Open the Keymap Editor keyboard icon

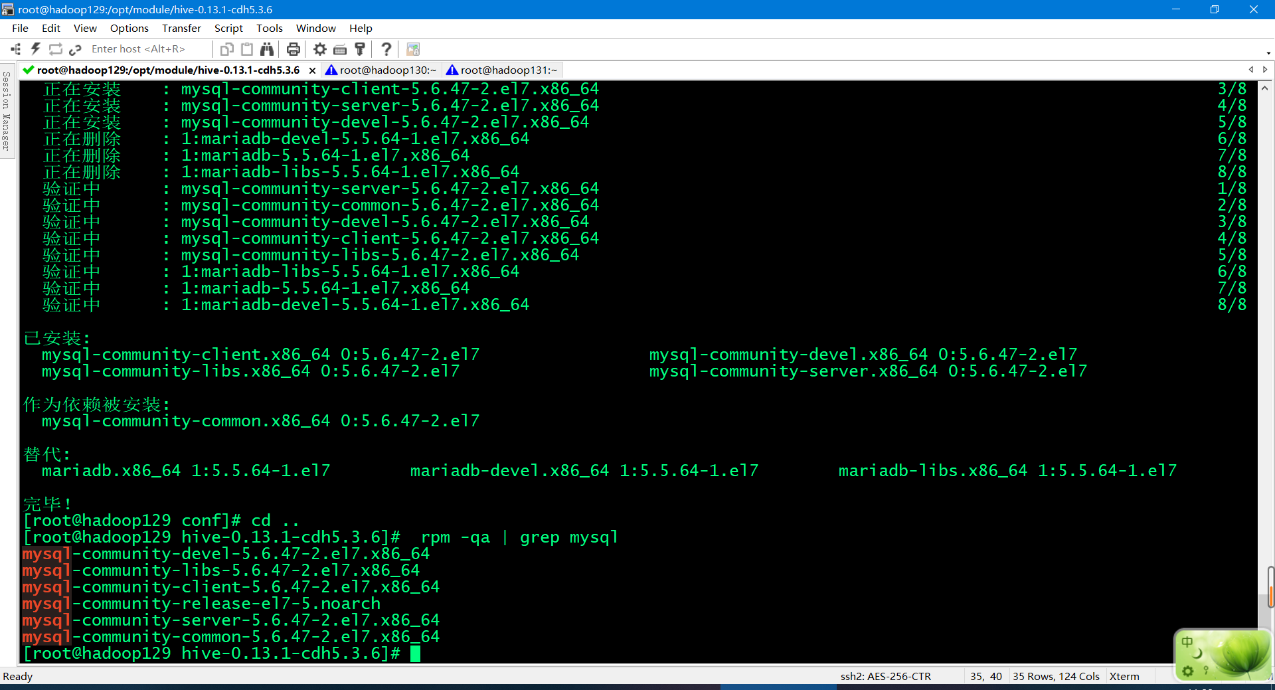coord(340,49)
